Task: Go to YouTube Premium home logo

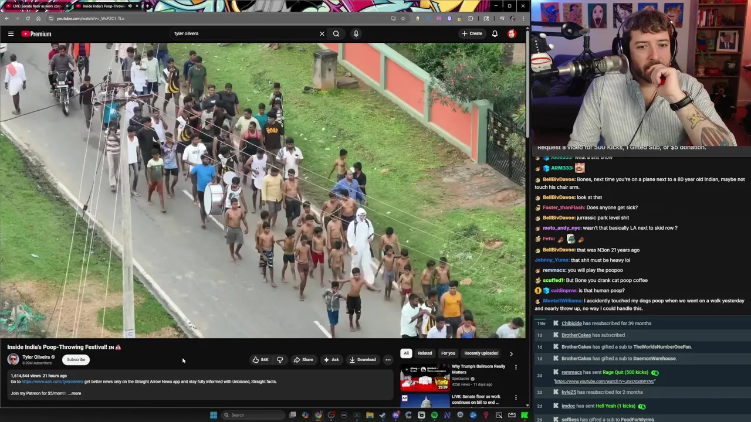Action: point(36,34)
